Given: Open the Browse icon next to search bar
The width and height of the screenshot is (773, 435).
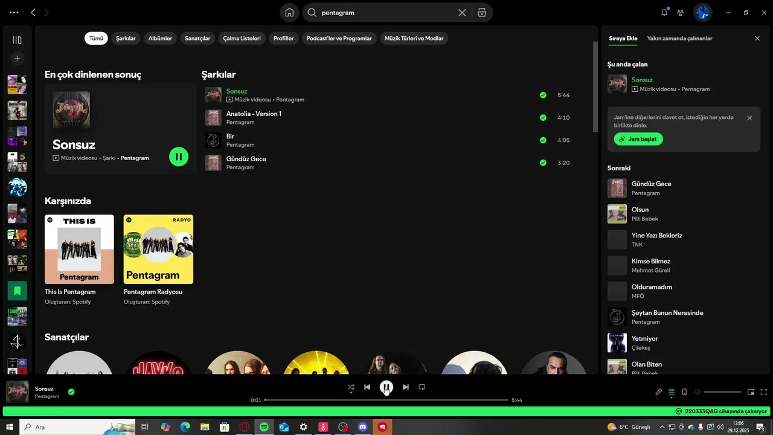Looking at the screenshot, I should 481,13.
